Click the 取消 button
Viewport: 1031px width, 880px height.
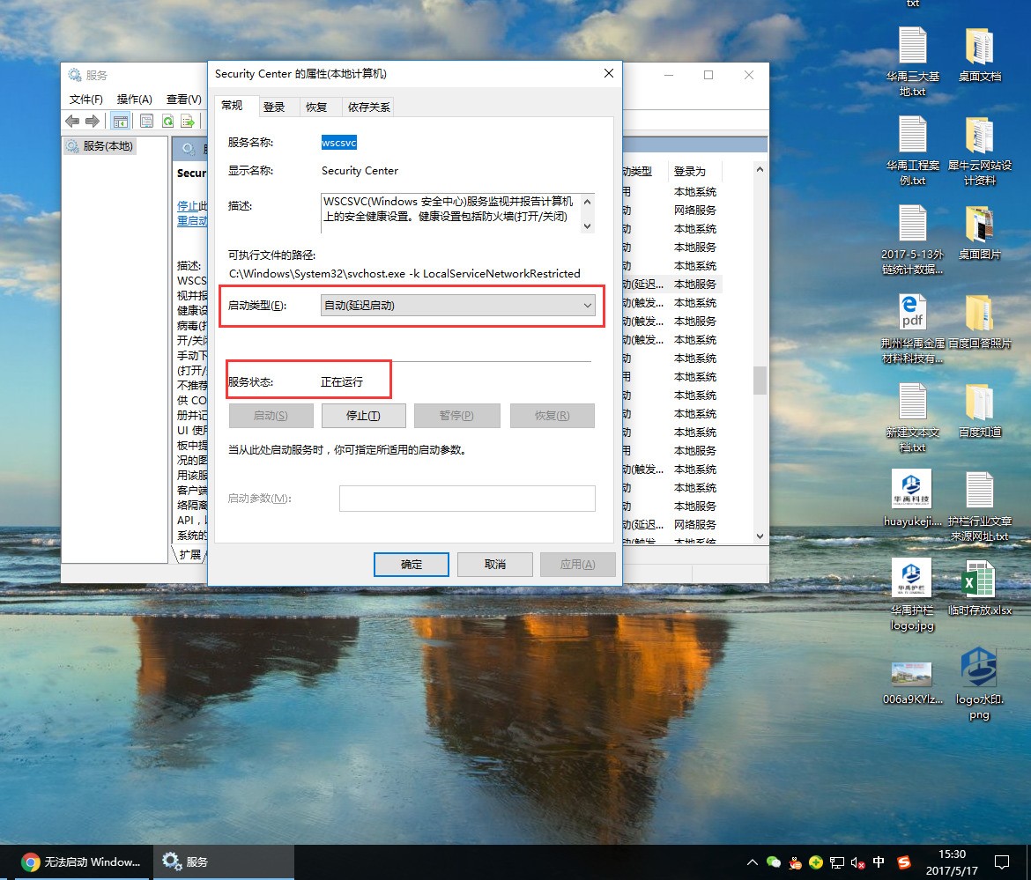495,565
